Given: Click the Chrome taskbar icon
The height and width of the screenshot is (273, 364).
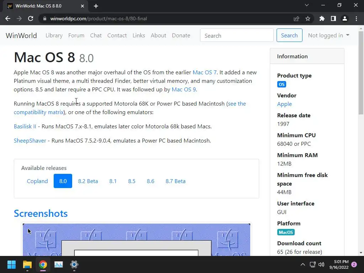Looking at the screenshot, I should point(43,264).
